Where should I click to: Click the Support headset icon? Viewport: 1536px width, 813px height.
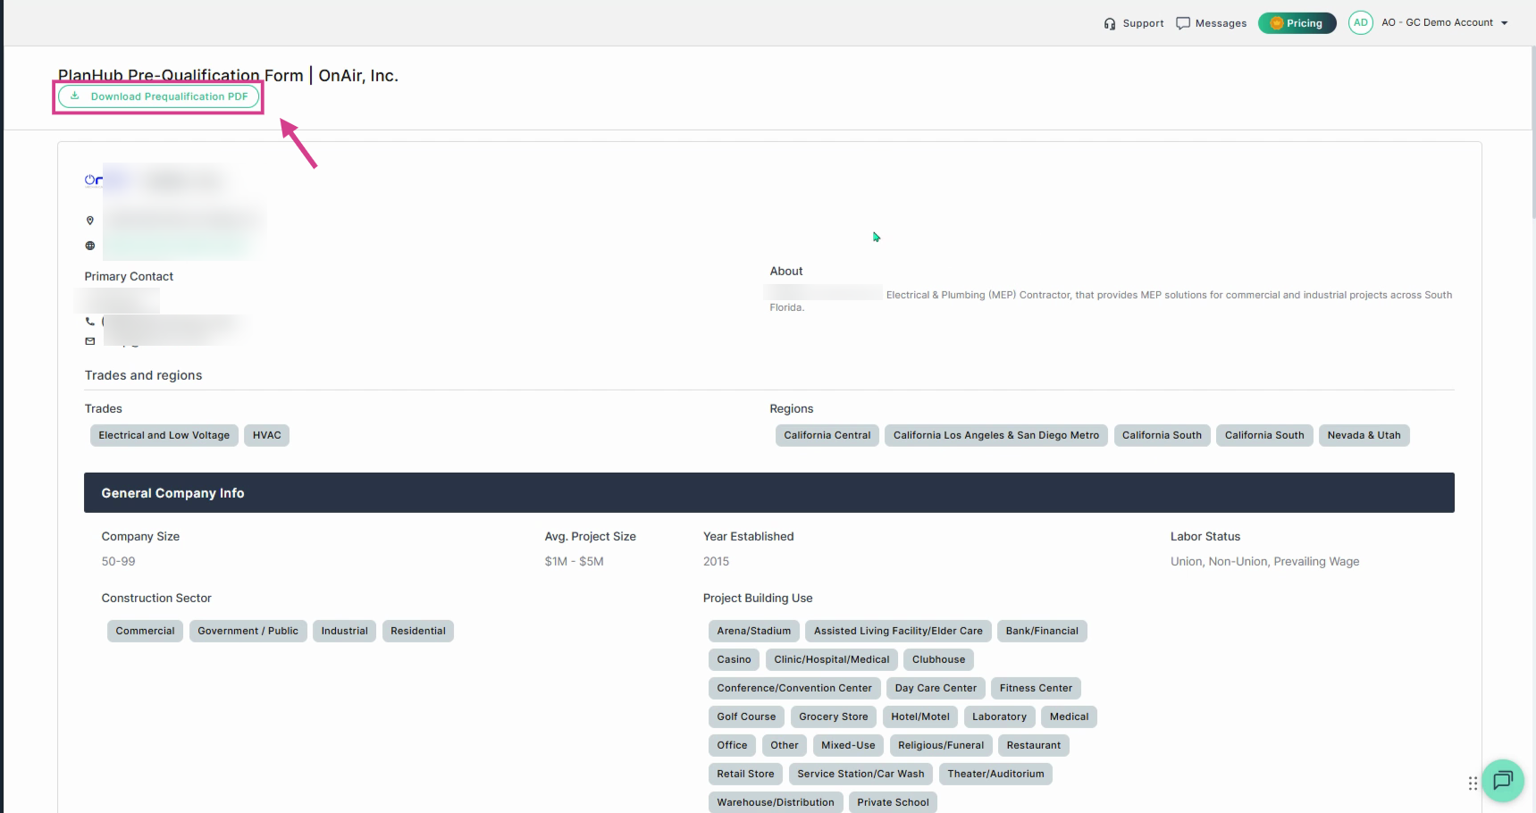pyautogui.click(x=1110, y=23)
